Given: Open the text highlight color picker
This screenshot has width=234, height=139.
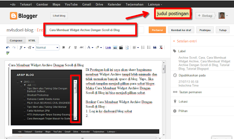Looking at the screenshot, I should 99,48.
